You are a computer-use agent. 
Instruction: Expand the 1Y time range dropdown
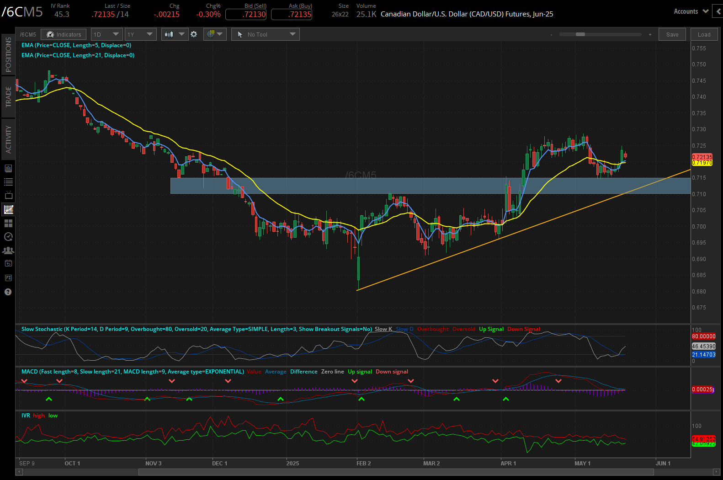click(140, 34)
